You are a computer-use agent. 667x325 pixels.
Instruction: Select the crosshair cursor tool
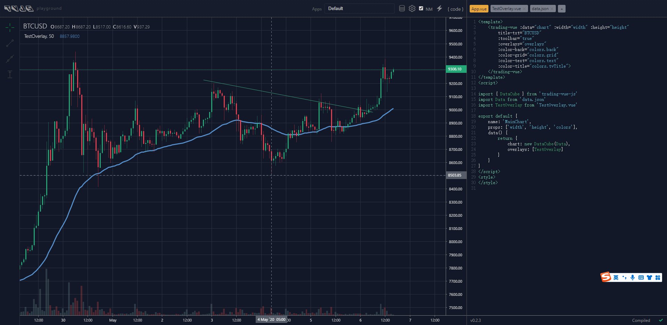pos(10,27)
